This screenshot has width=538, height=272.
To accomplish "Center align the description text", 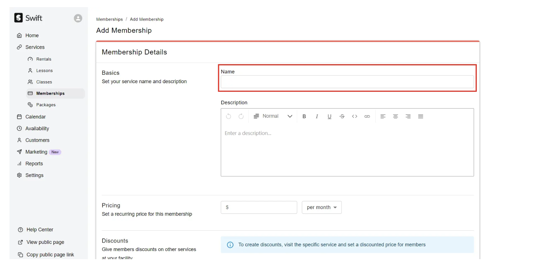I will pos(395,116).
